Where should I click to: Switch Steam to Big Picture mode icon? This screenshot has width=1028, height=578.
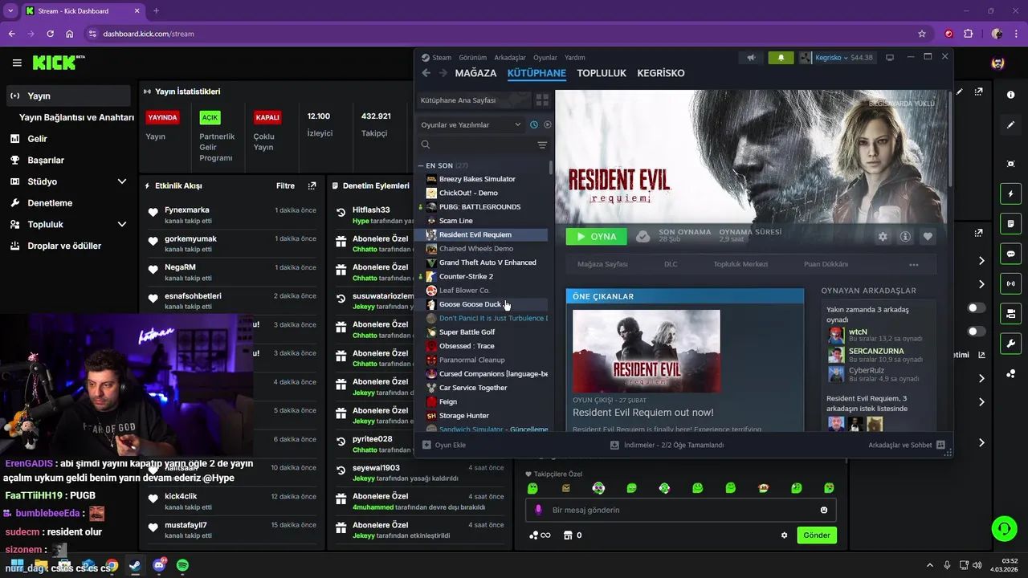889,58
